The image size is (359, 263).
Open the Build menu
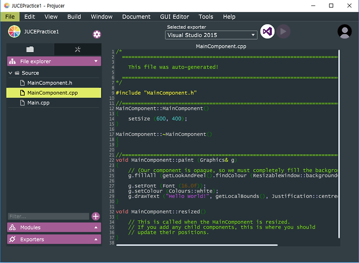[x=74, y=17]
